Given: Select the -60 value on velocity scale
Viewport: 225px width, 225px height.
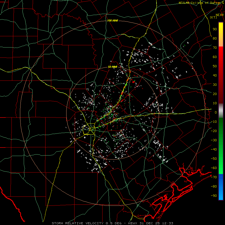Looking at the screenshot, I should point(214,168).
